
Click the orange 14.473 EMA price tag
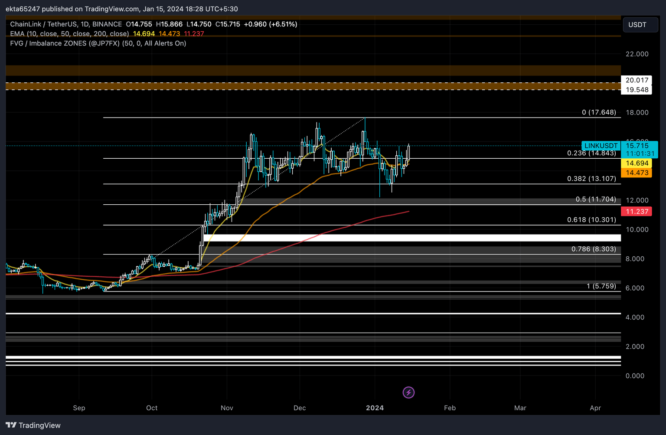tap(637, 173)
